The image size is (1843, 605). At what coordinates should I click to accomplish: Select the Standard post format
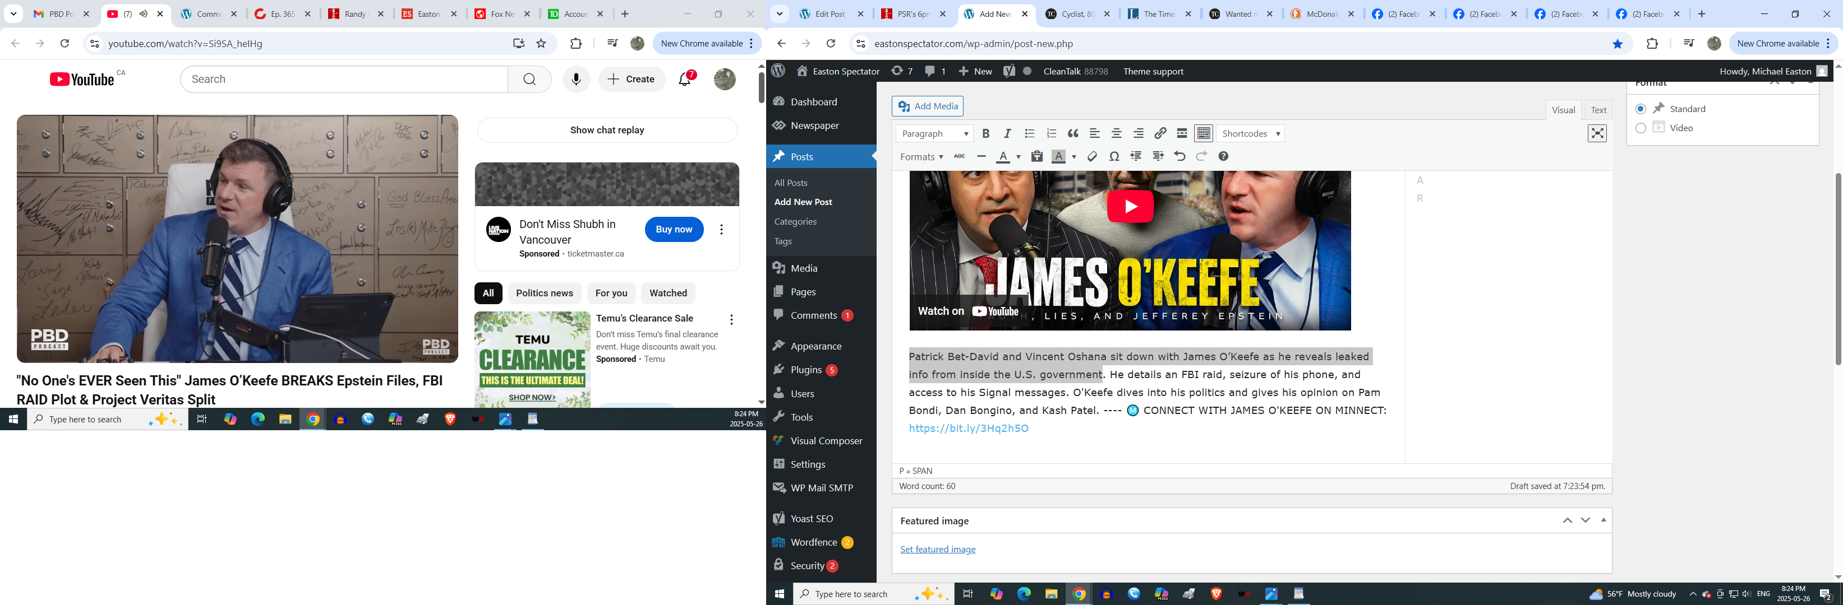pyautogui.click(x=1641, y=109)
